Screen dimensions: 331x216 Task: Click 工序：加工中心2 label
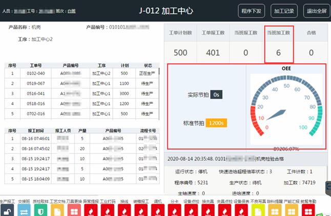[x=35, y=39]
